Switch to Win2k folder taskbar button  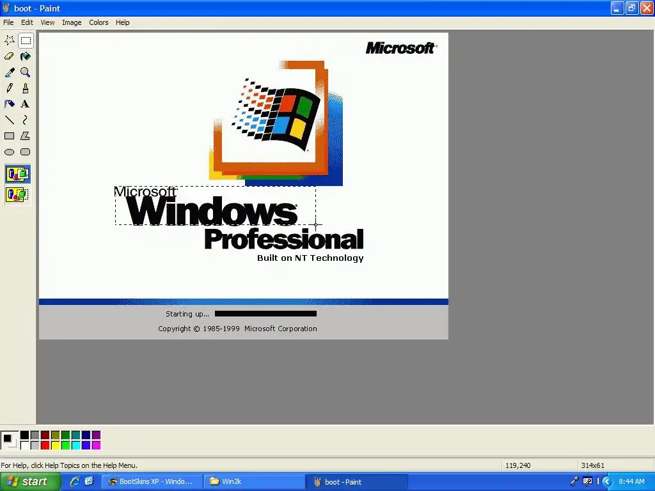pyautogui.click(x=255, y=482)
